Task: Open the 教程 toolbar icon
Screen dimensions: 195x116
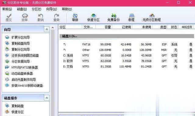Action: tap(131, 18)
